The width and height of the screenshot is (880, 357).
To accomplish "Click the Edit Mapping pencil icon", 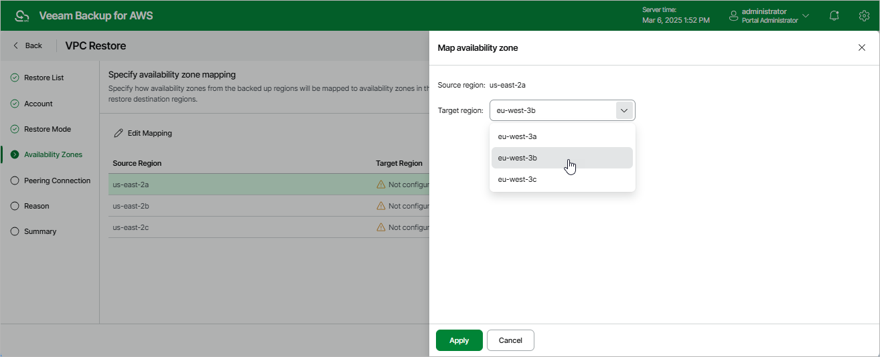I will [118, 133].
